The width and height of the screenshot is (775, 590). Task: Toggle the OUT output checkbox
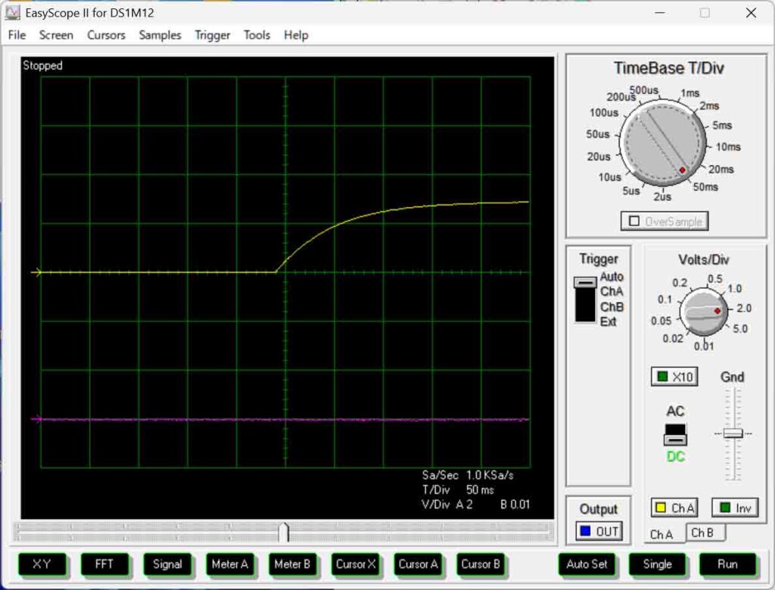coord(599,531)
